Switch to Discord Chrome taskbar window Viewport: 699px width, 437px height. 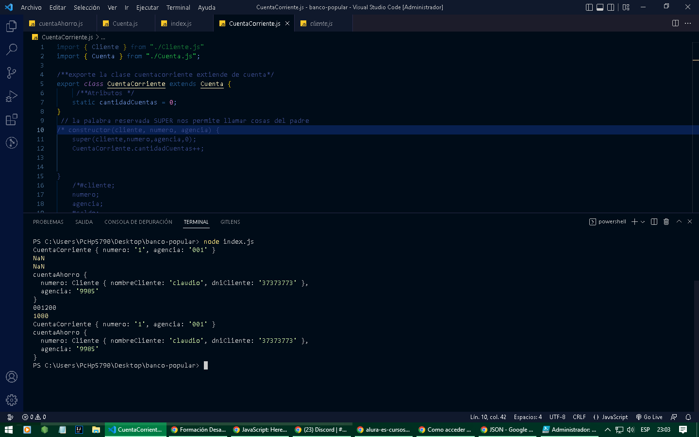pyautogui.click(x=322, y=430)
